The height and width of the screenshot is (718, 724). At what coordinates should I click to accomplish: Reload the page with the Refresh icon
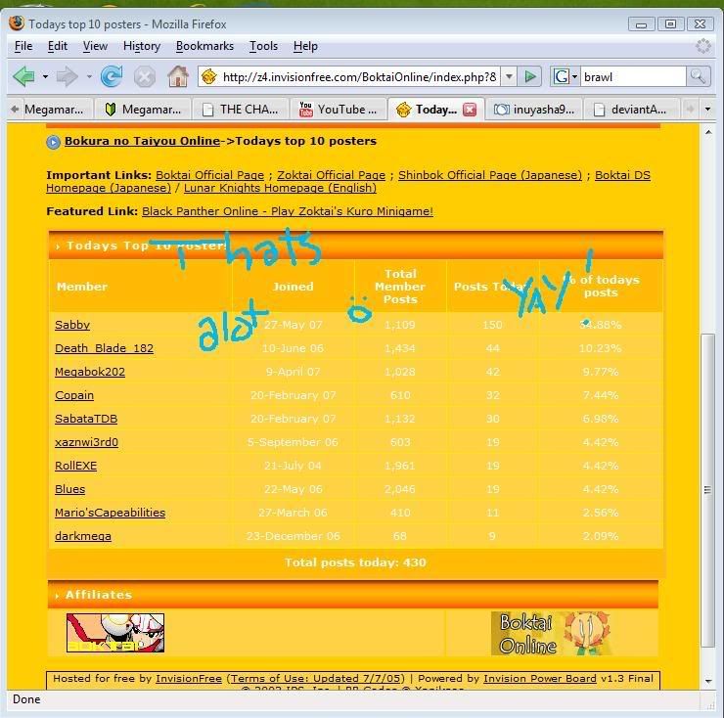(x=112, y=76)
